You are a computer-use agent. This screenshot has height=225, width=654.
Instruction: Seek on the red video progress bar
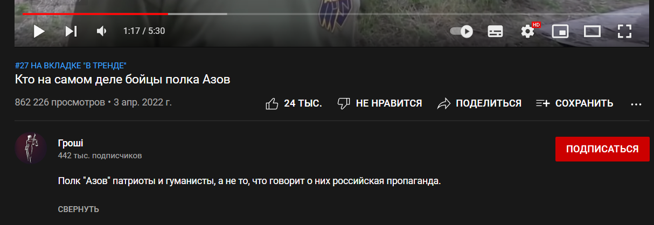[95, 13]
